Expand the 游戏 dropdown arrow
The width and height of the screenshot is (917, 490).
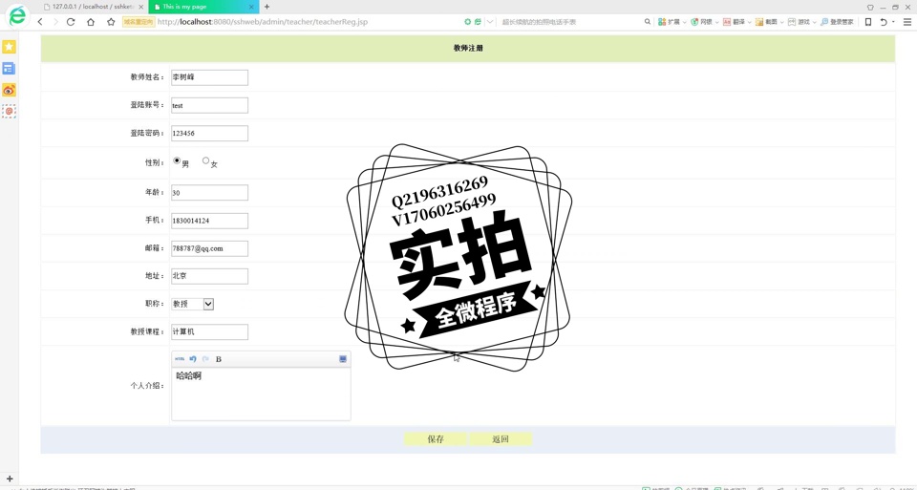pyautogui.click(x=814, y=22)
